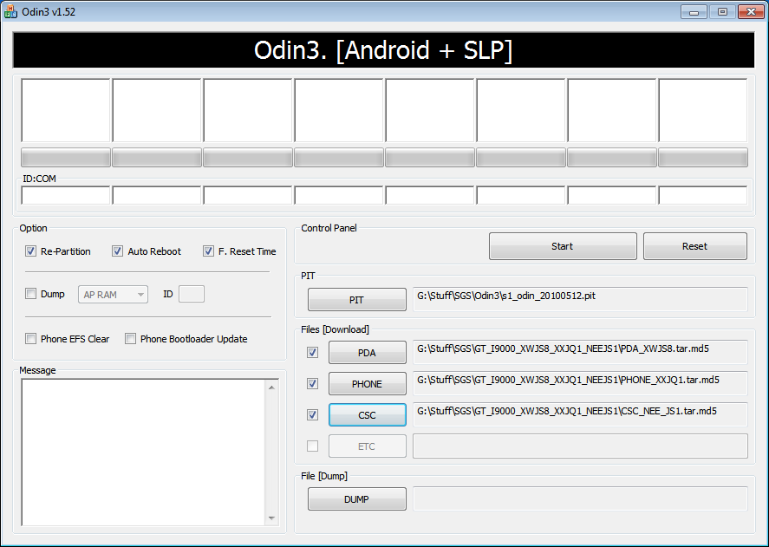
Task: Click the PIT file path field
Action: click(580, 299)
